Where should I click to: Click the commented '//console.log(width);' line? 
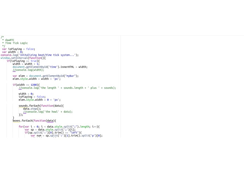point(28,70)
